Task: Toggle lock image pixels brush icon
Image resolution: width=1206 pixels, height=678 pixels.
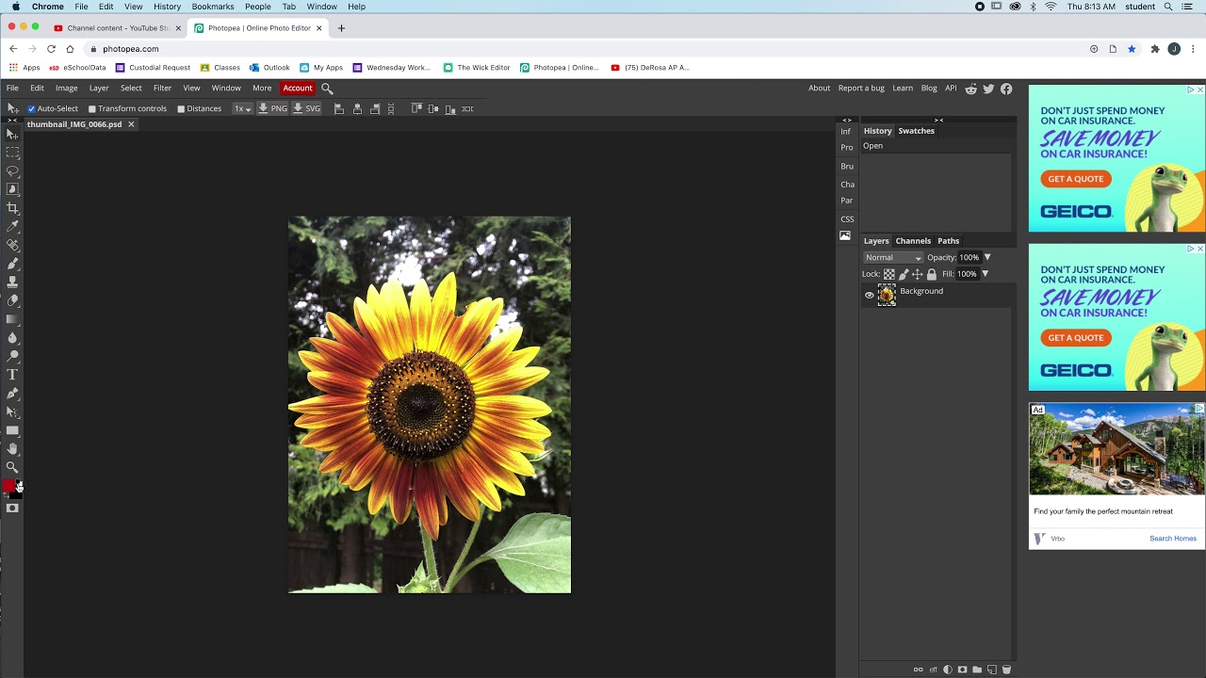Action: click(904, 275)
